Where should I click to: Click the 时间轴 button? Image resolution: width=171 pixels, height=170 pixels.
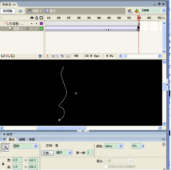[8, 11]
